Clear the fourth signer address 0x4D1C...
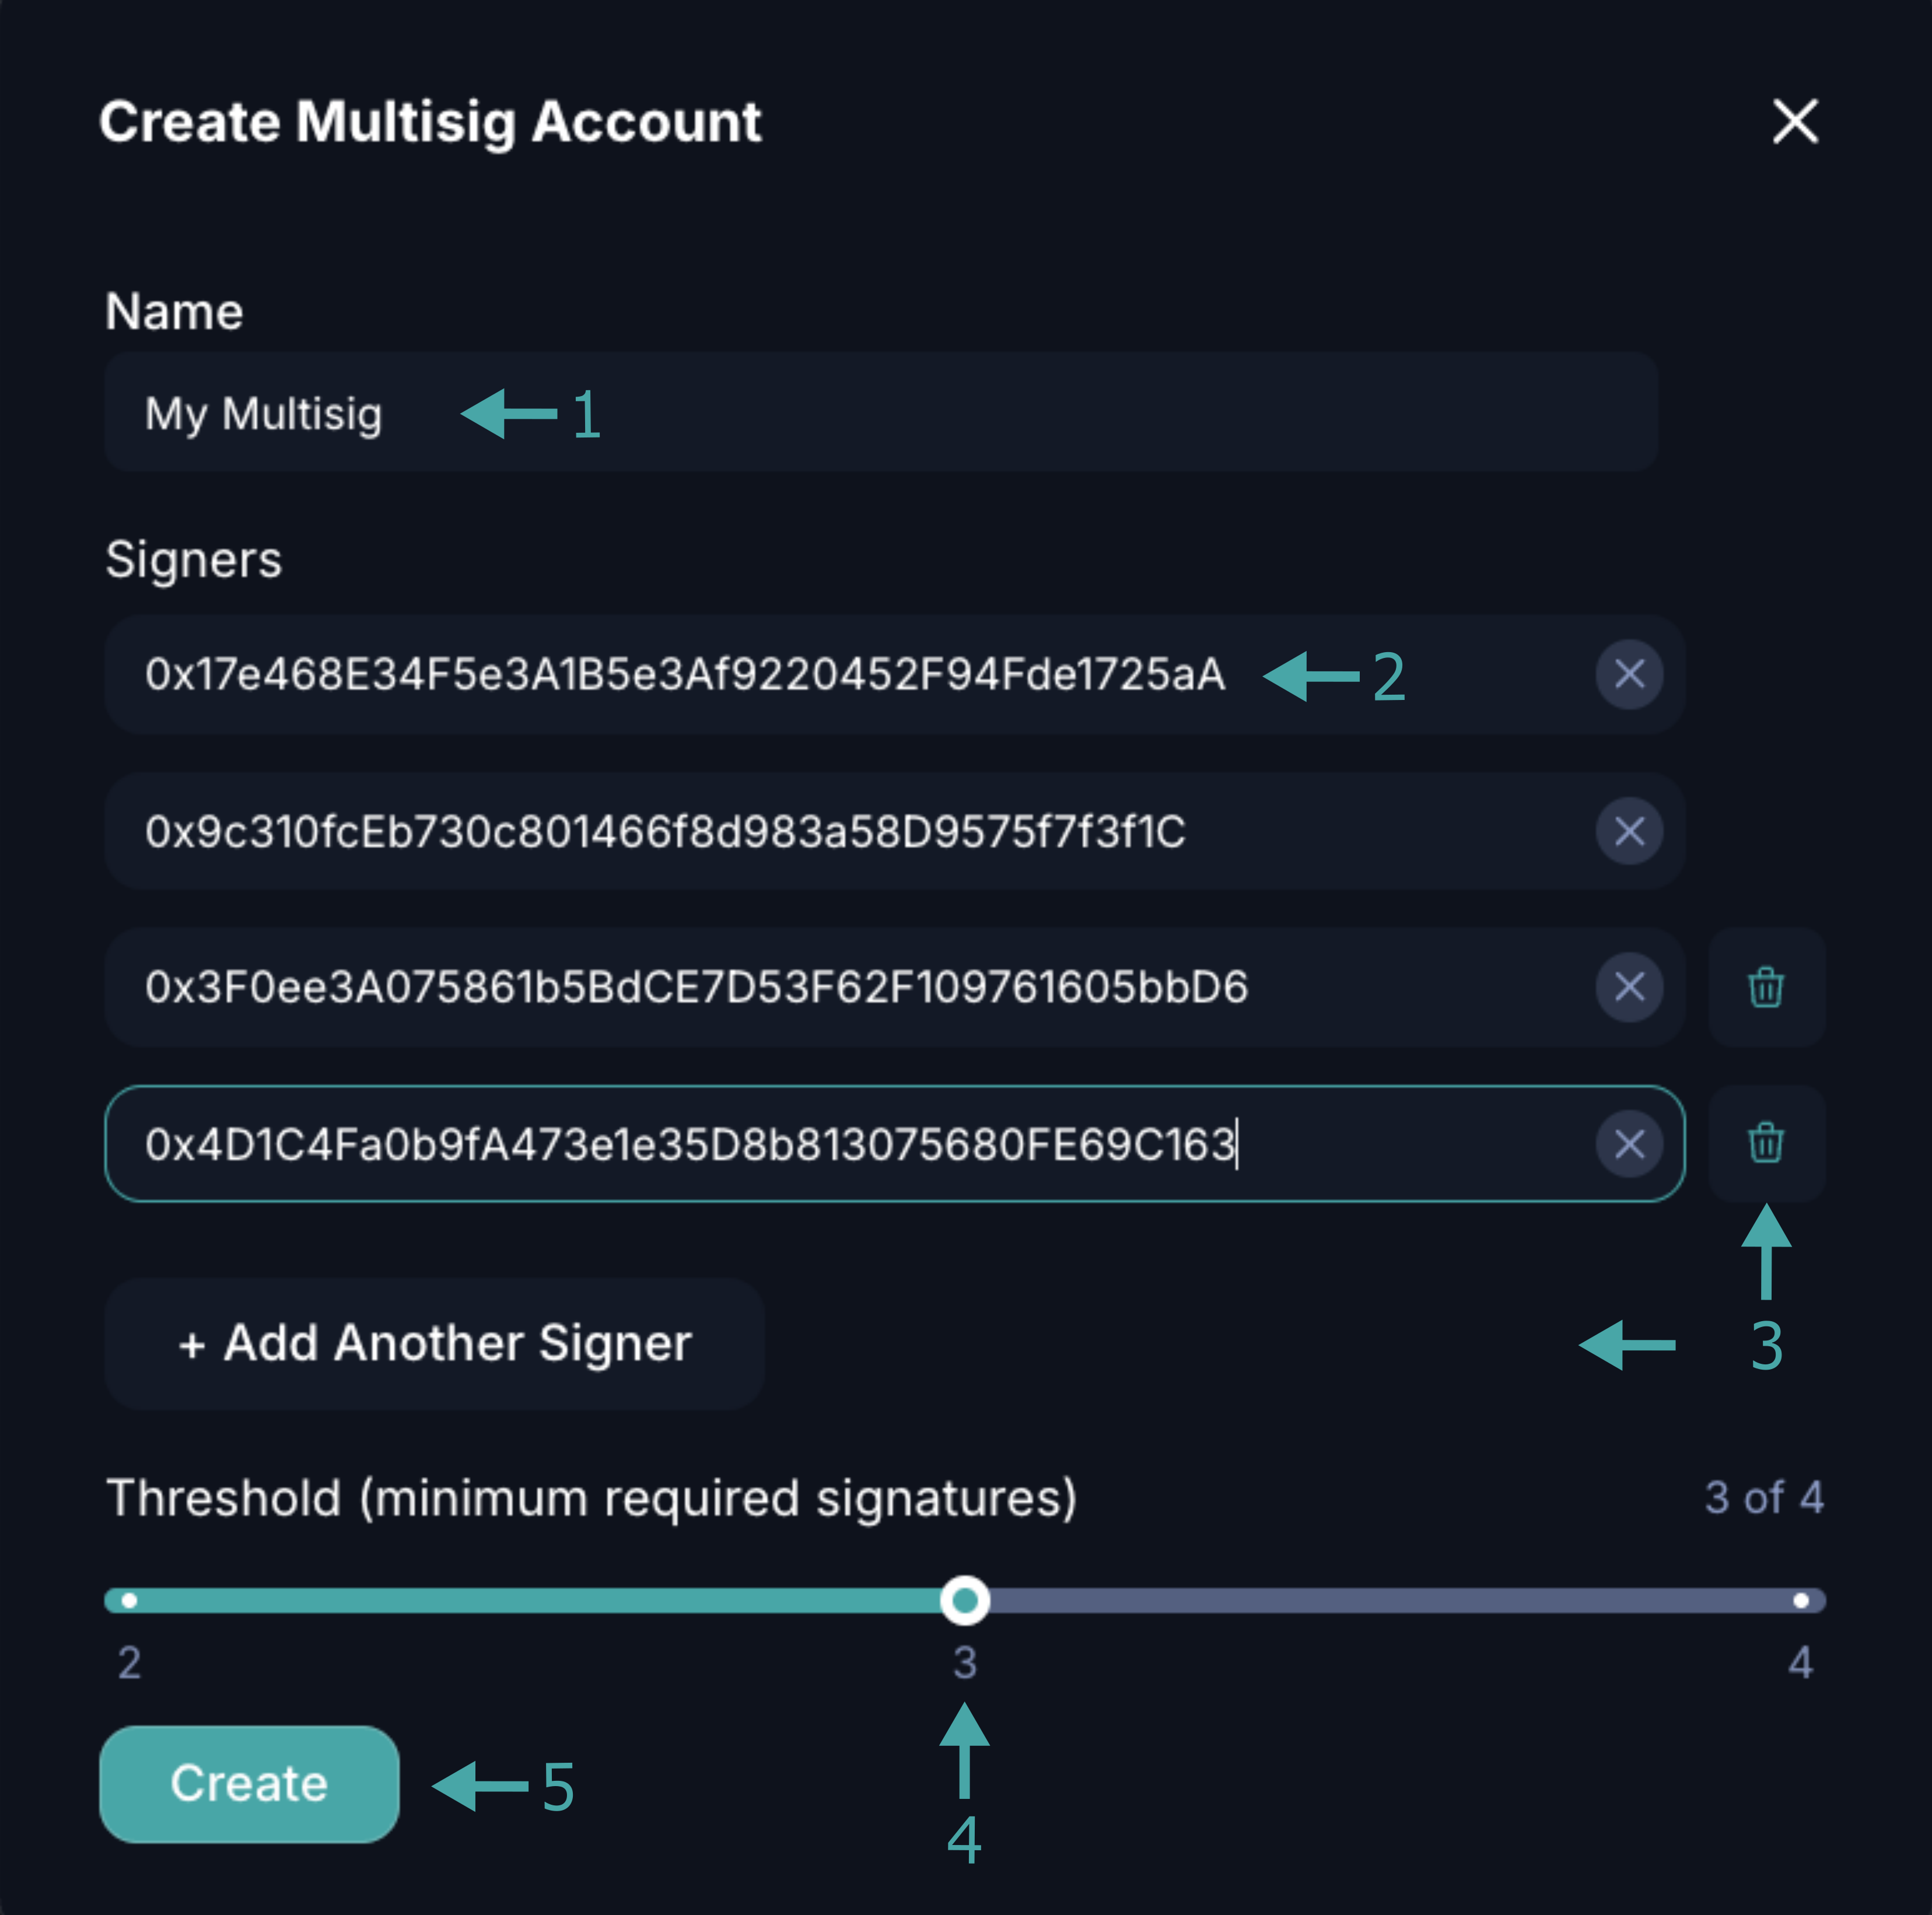Viewport: 1932px width, 1915px height. click(1629, 1143)
